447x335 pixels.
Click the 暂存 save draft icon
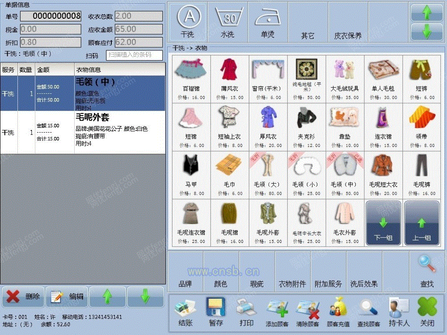pos(216,313)
